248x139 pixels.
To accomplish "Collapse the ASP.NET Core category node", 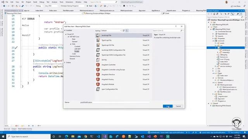I will click(x=69, y=37).
